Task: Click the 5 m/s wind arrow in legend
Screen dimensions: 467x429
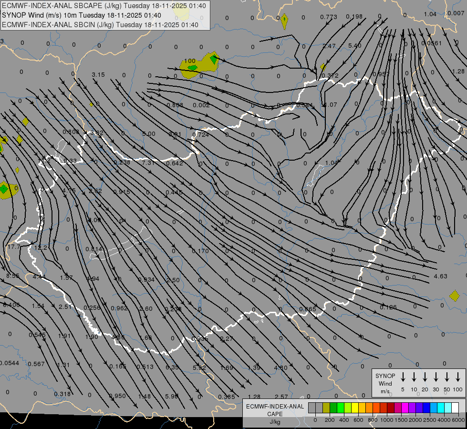Action: (x=403, y=377)
